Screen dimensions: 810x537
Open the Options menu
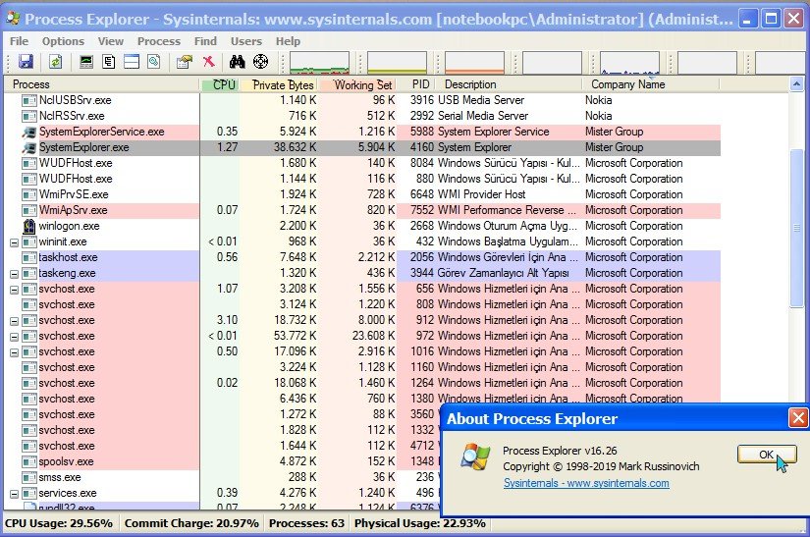pos(63,41)
